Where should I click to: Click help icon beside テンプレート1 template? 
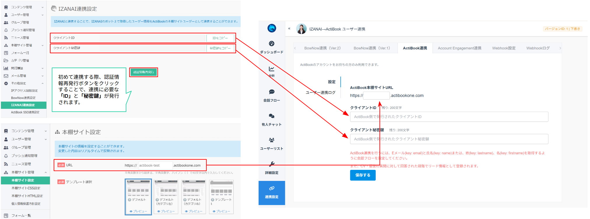(x=213, y=200)
